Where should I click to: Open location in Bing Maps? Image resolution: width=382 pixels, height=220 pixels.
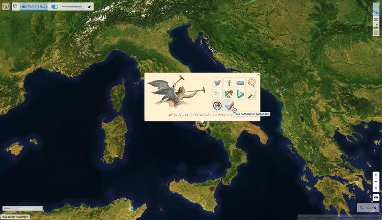point(240,94)
